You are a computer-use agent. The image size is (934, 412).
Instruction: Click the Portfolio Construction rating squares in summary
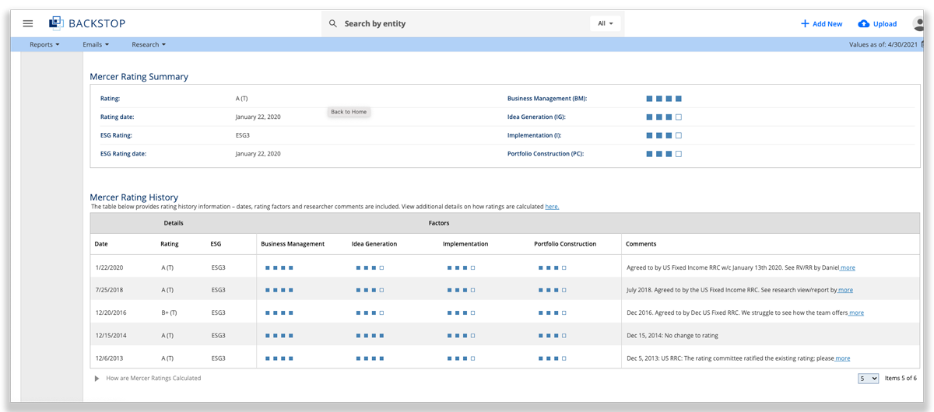pos(664,154)
